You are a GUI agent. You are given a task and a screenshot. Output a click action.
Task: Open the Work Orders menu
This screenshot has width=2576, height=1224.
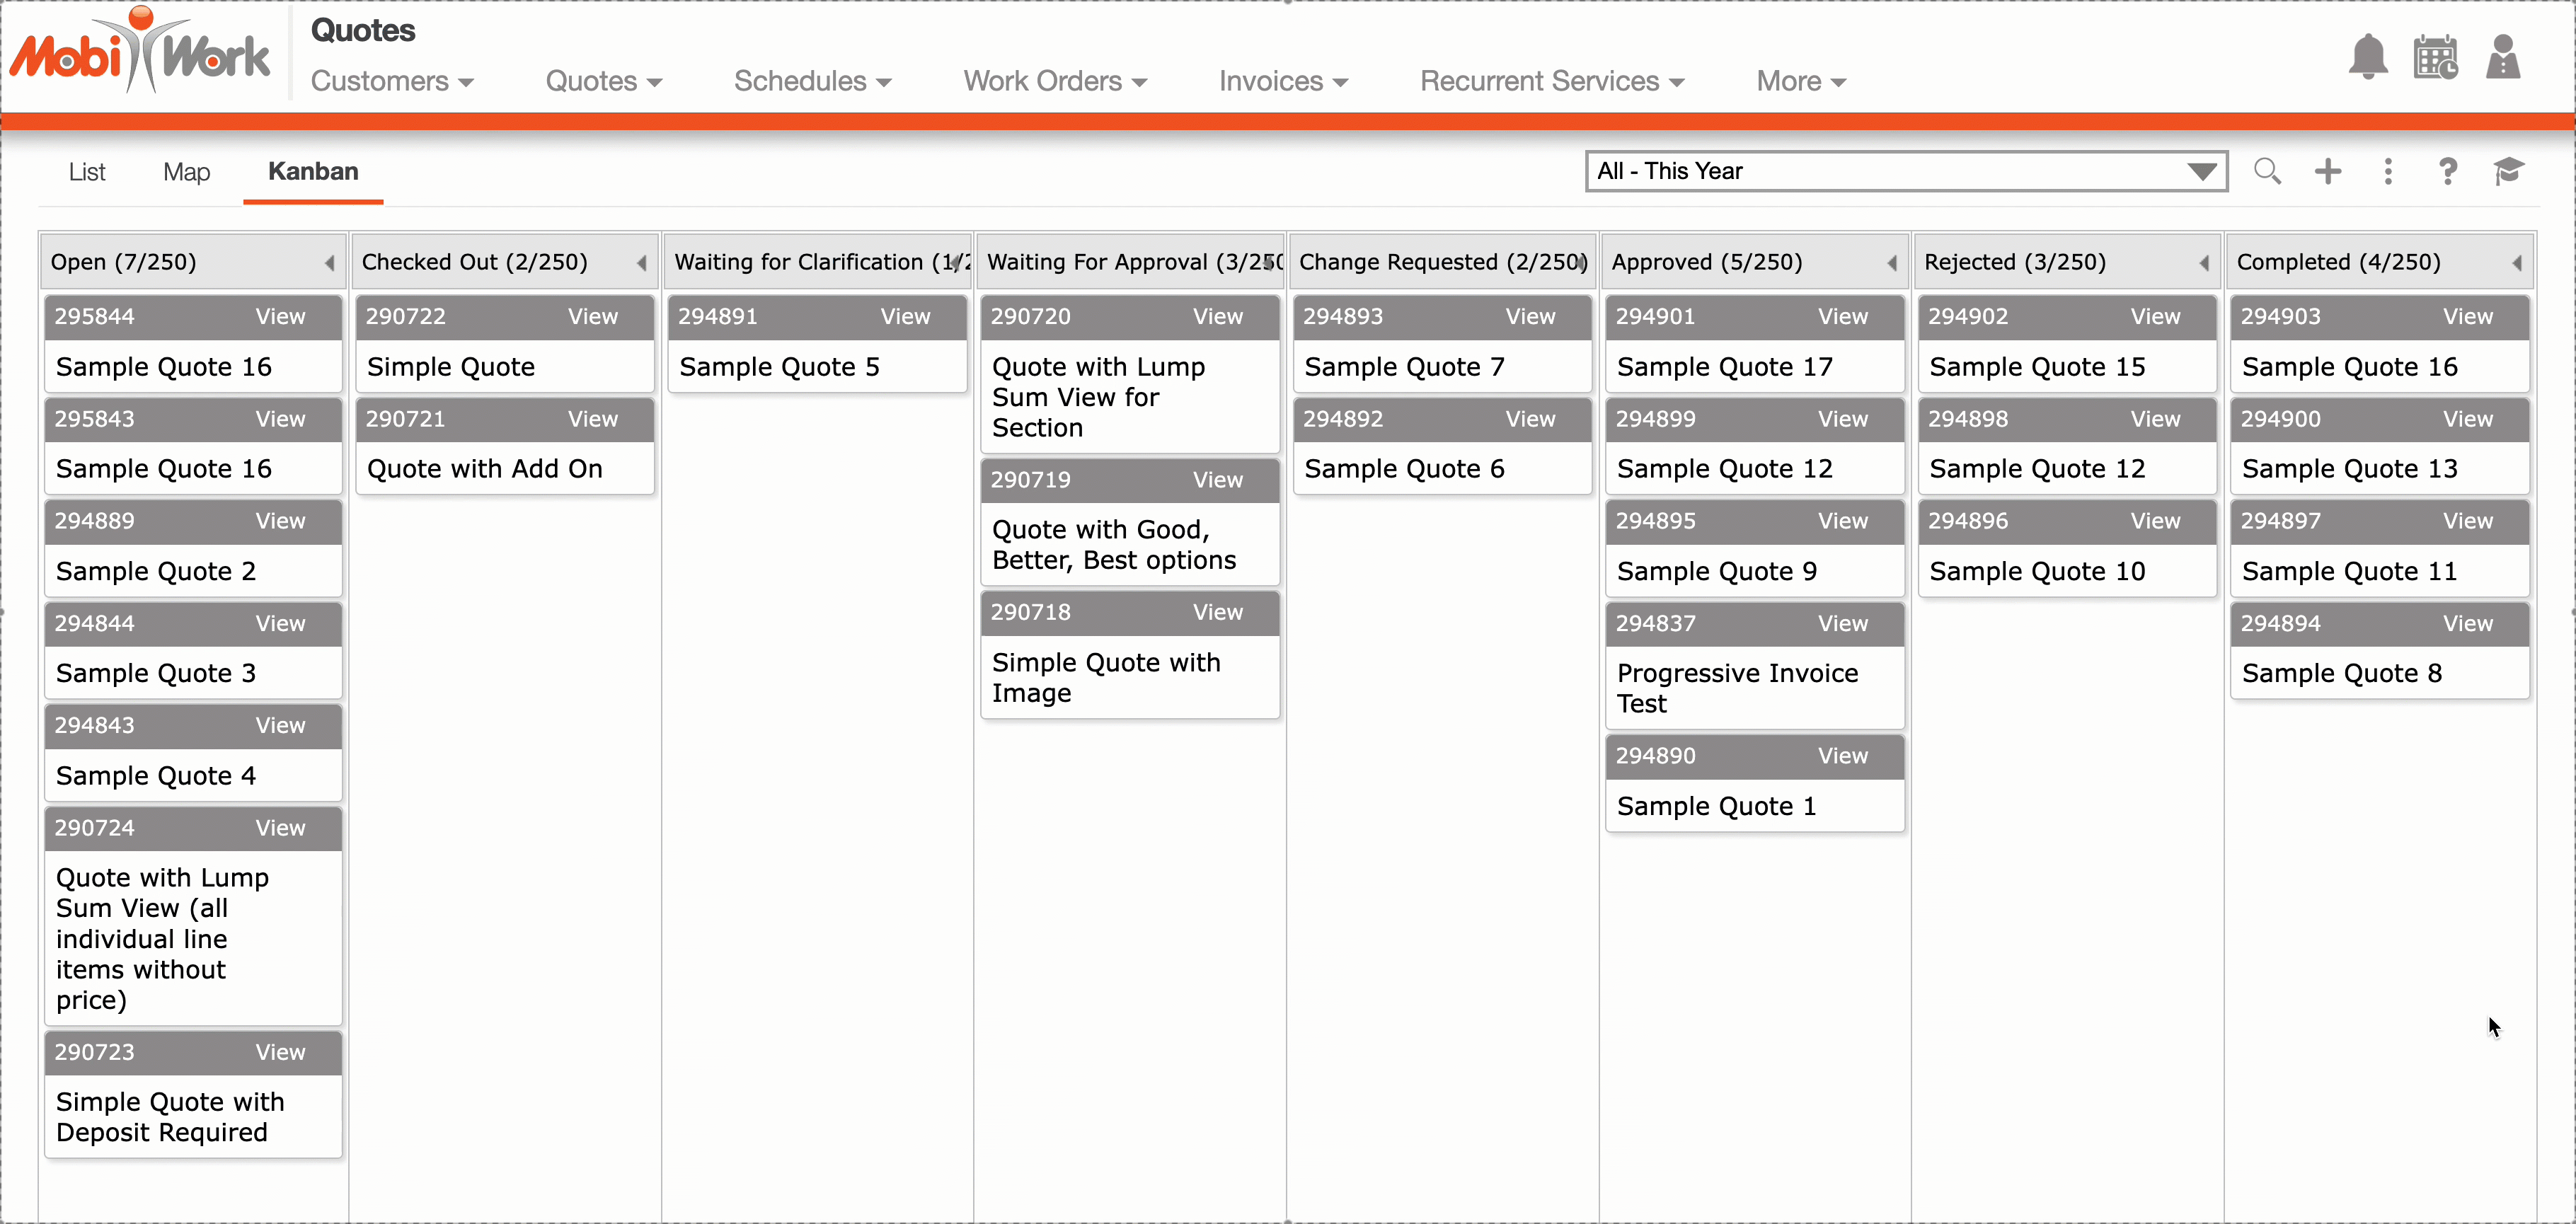point(1054,81)
